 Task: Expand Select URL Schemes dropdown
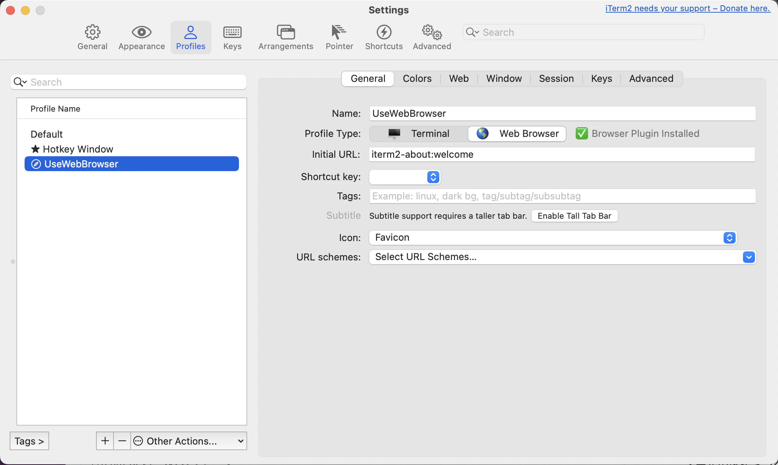tap(562, 257)
